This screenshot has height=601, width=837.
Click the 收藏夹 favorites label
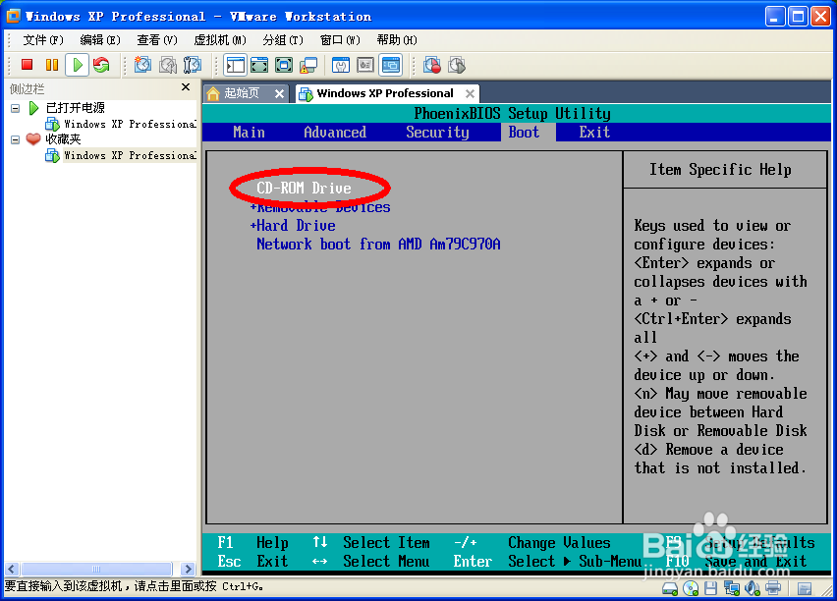(63, 139)
